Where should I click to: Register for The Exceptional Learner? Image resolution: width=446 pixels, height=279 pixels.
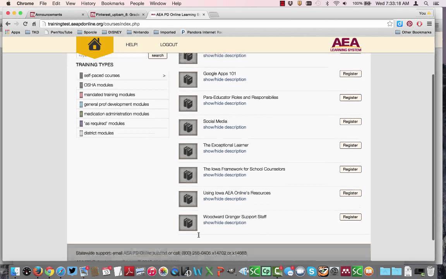350,145
